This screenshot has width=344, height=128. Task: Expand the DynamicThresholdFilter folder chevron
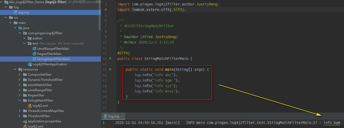20,80
